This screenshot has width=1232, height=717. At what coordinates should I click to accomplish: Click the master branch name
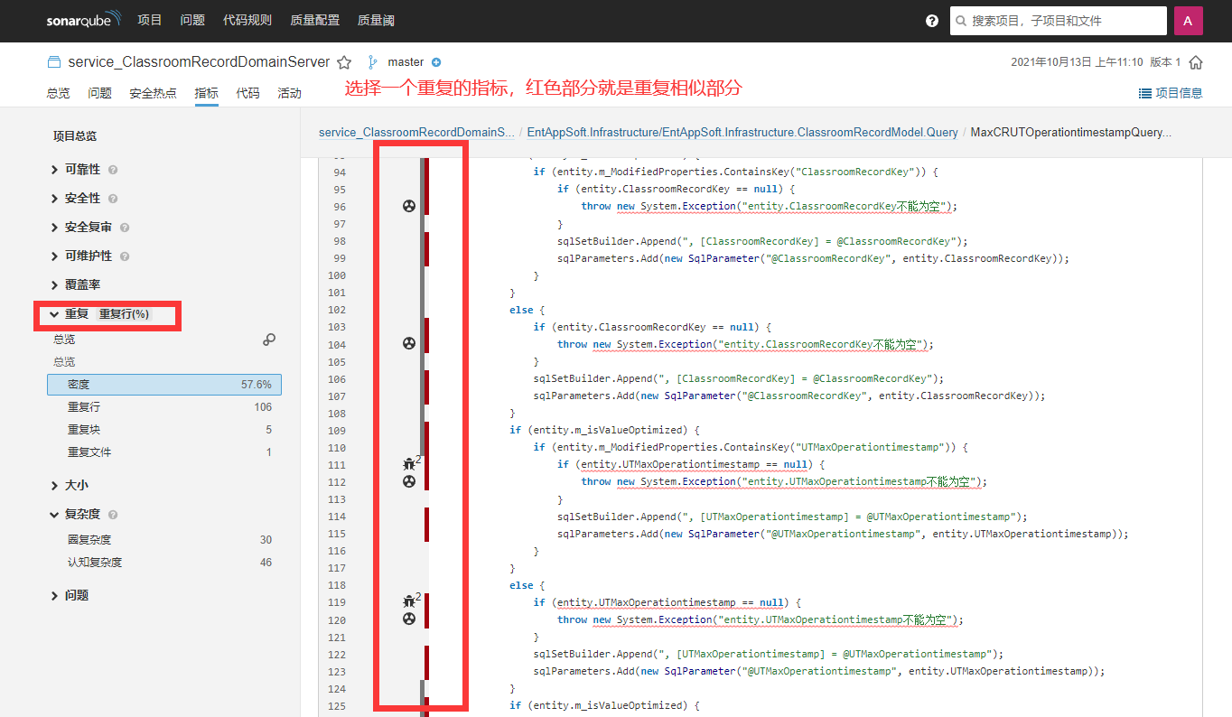coord(406,62)
